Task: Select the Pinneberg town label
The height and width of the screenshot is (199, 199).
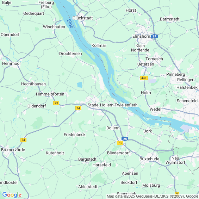Action: [x=175, y=75]
